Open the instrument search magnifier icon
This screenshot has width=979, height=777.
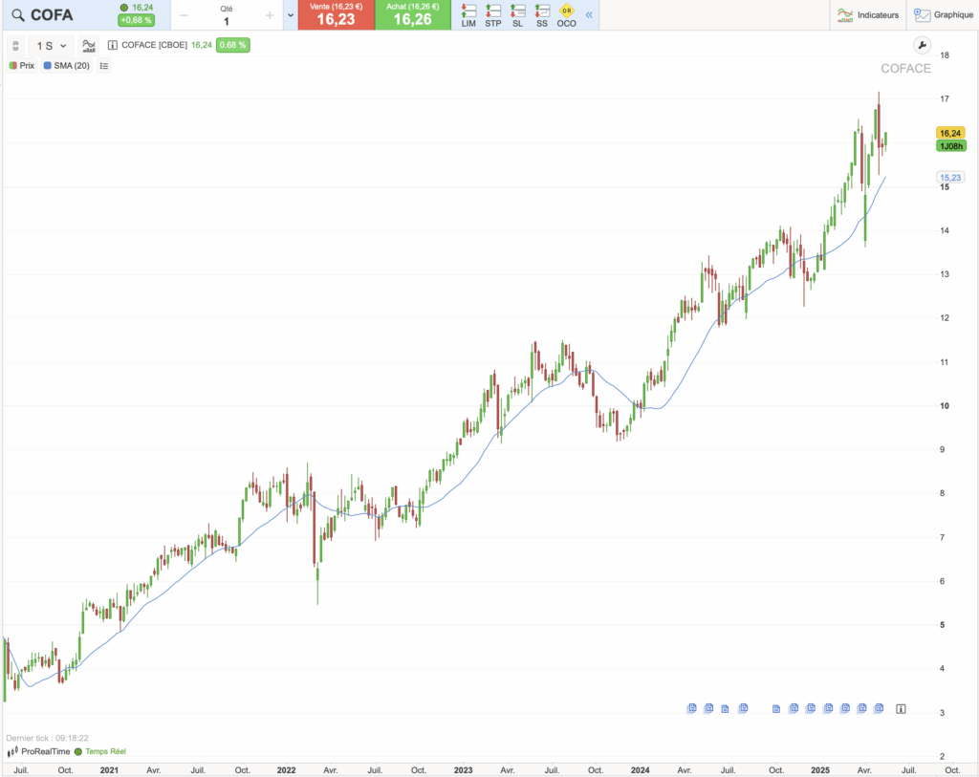click(18, 15)
